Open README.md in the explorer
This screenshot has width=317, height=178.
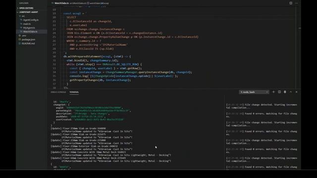click(28, 44)
